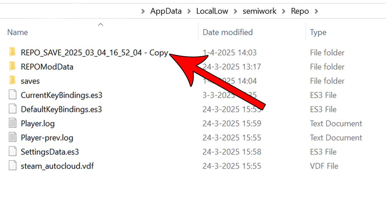Select the Player-prev.log file name
Image resolution: width=386 pixels, height=217 pixels.
pos(47,138)
